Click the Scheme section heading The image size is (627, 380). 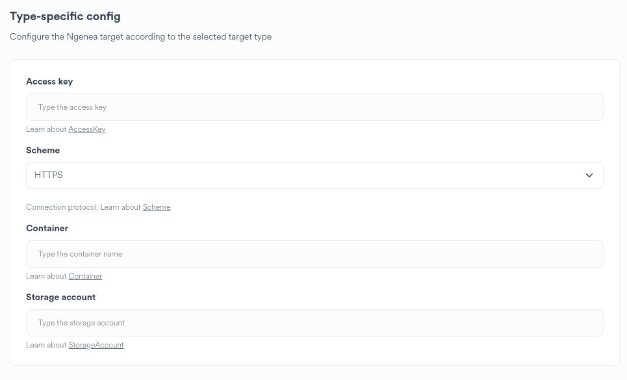(x=43, y=150)
